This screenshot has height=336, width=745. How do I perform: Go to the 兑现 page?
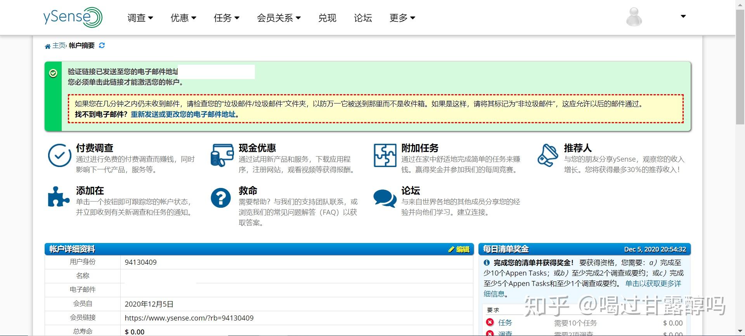point(327,18)
